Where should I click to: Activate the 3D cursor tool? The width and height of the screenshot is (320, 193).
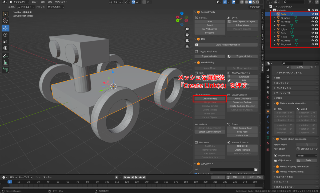pos(5,21)
